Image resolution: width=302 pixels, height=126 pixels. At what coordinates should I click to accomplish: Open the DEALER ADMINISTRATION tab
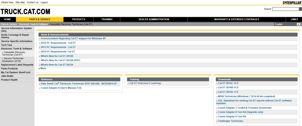point(154,19)
